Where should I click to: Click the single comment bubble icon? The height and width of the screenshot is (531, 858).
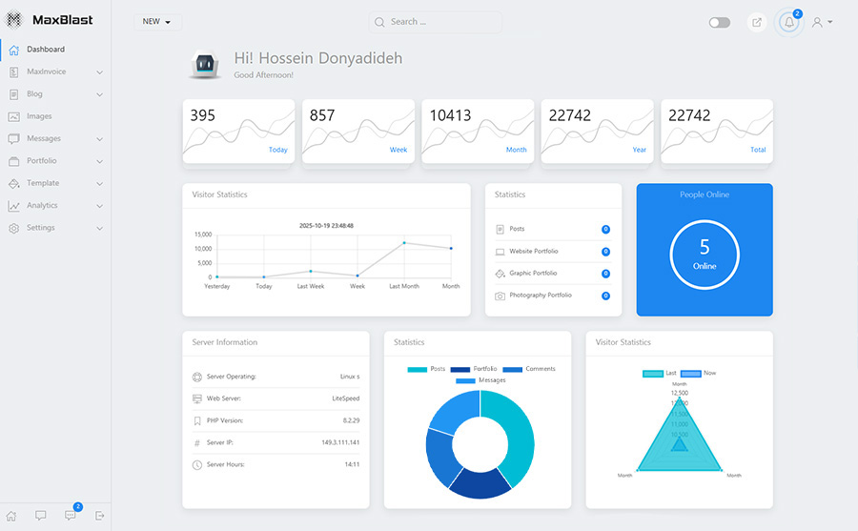tap(40, 516)
